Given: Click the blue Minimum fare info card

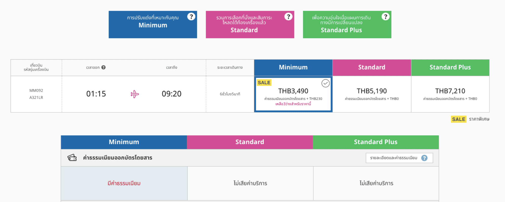Looking at the screenshot, I should tap(153, 24).
